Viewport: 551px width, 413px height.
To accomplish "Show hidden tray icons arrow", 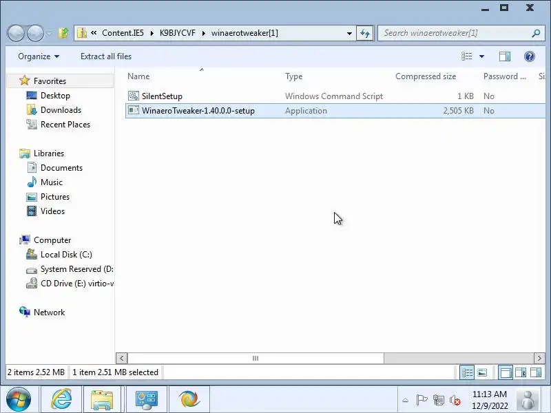I will point(405,400).
